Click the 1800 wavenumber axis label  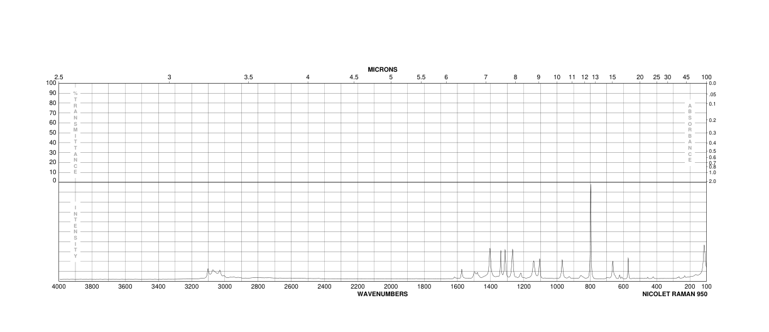click(424, 287)
